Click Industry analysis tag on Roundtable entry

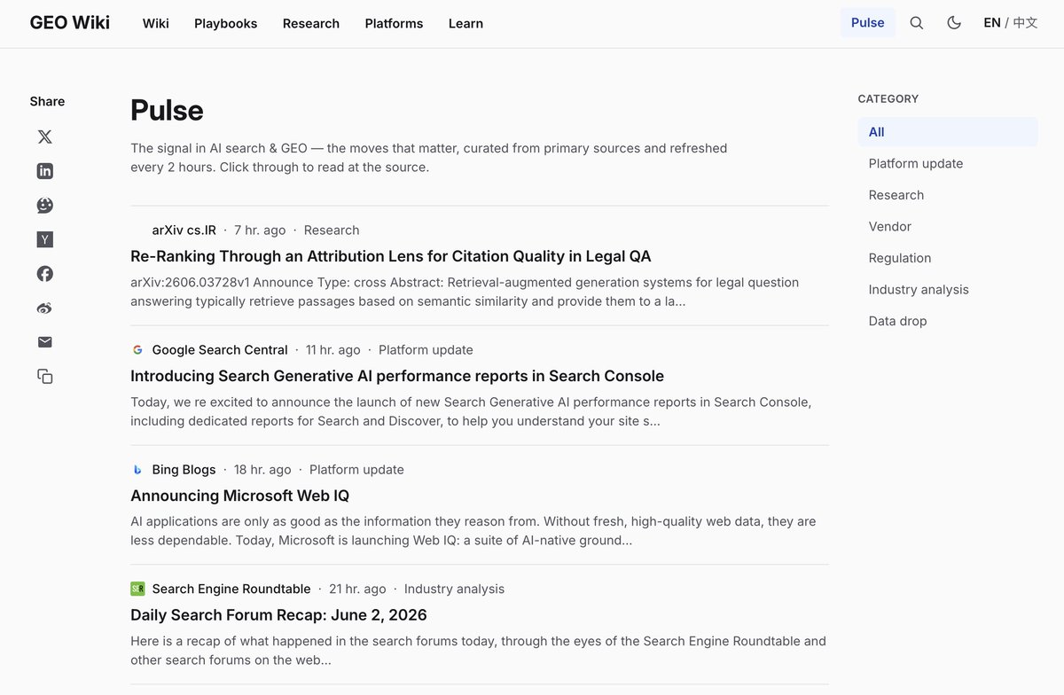coord(454,589)
